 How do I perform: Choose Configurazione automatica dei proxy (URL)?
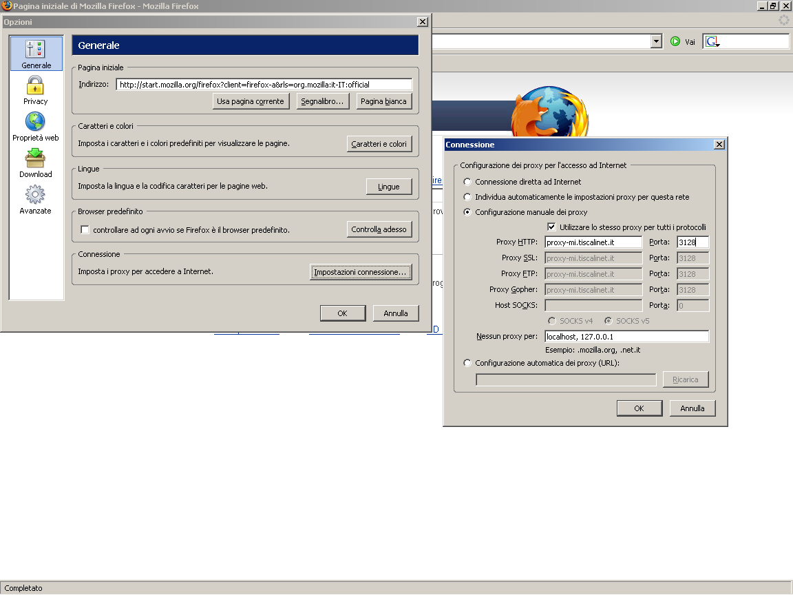(x=468, y=363)
